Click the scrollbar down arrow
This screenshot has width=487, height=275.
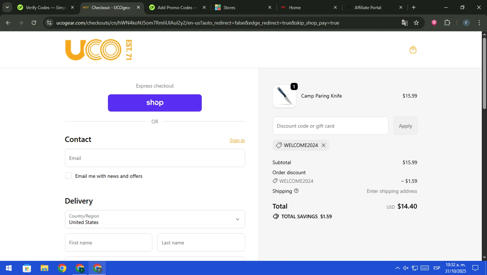[x=484, y=257]
